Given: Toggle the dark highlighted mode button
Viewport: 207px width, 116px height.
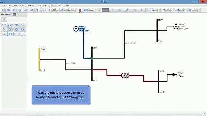Looking at the screenshot, I should coord(105,10).
